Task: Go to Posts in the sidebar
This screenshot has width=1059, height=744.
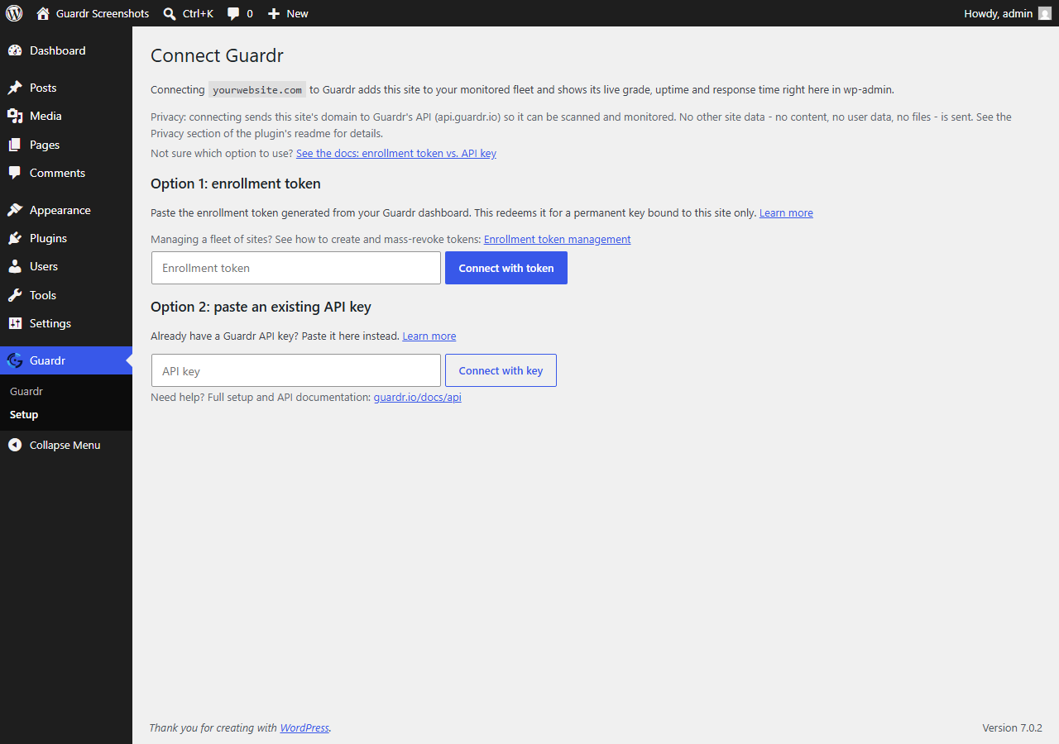Action: [x=43, y=88]
